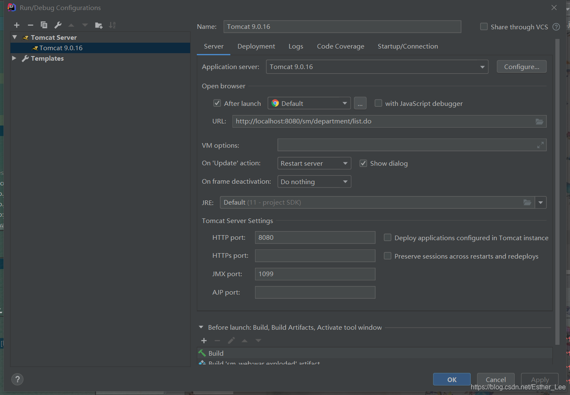Remove the selected configuration
Screen dimensions: 570x395
tap(30, 25)
